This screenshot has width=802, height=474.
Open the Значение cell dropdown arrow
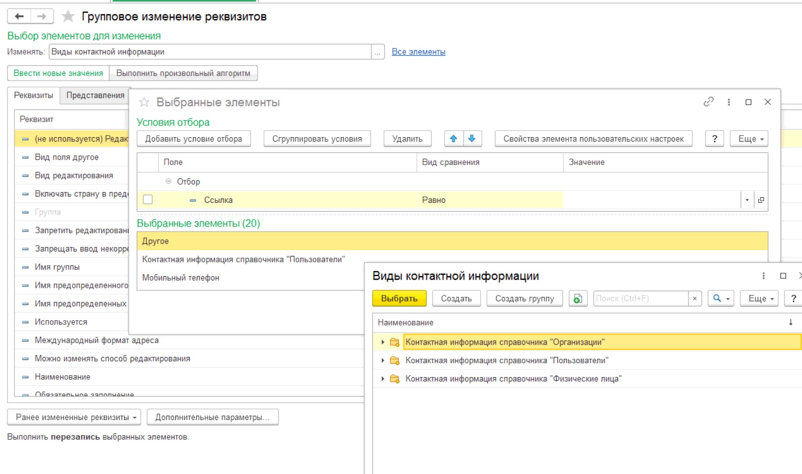pyautogui.click(x=747, y=200)
